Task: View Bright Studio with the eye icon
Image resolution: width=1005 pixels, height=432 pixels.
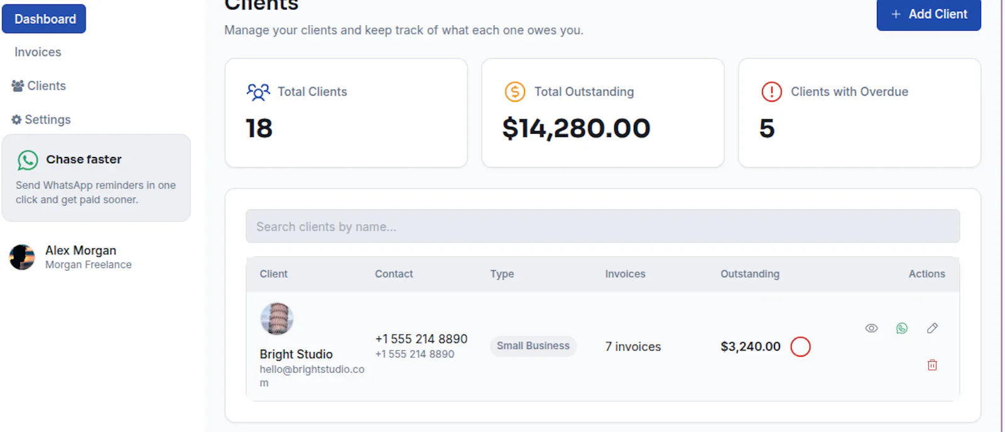Action: pyautogui.click(x=871, y=328)
